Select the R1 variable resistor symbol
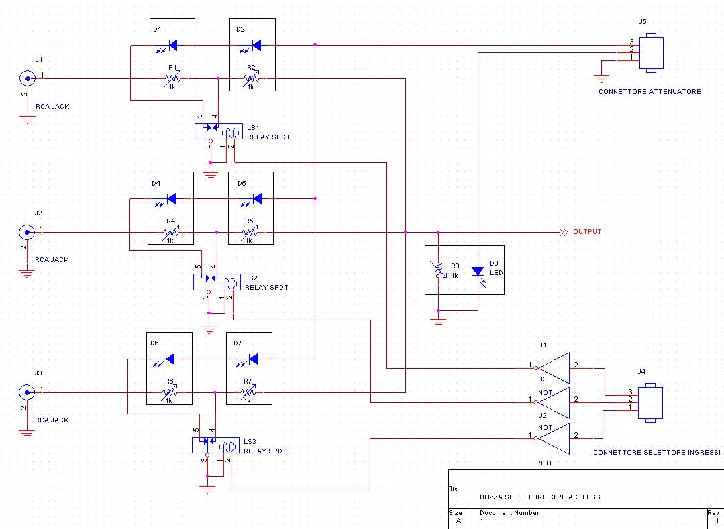Viewport: 724px width, 529px height. (x=172, y=79)
